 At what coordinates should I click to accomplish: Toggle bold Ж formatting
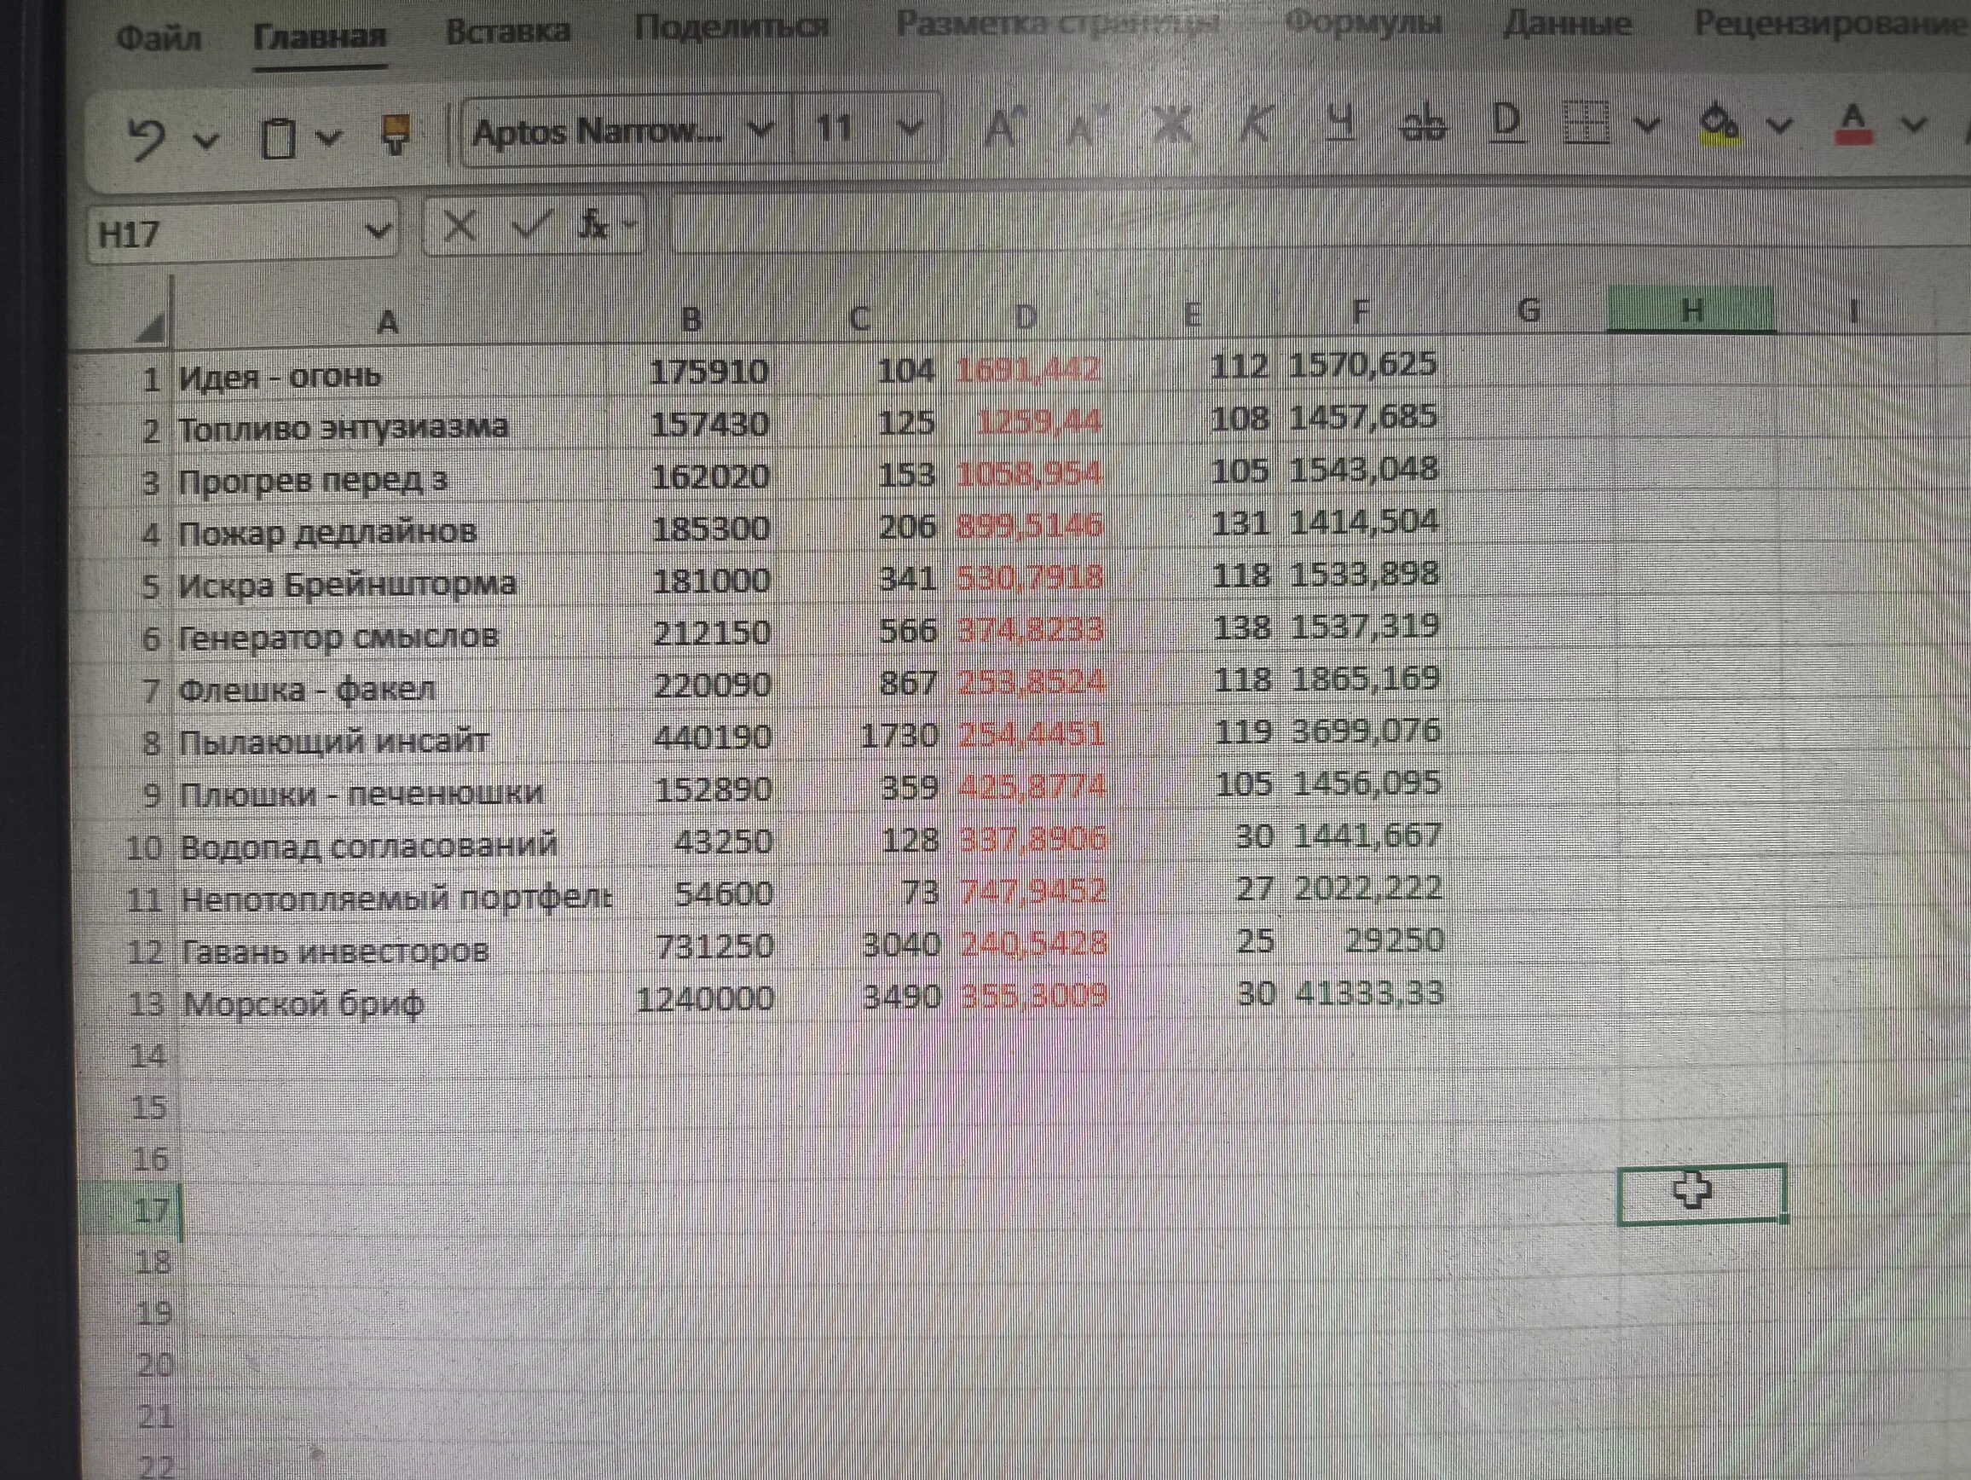click(1172, 124)
